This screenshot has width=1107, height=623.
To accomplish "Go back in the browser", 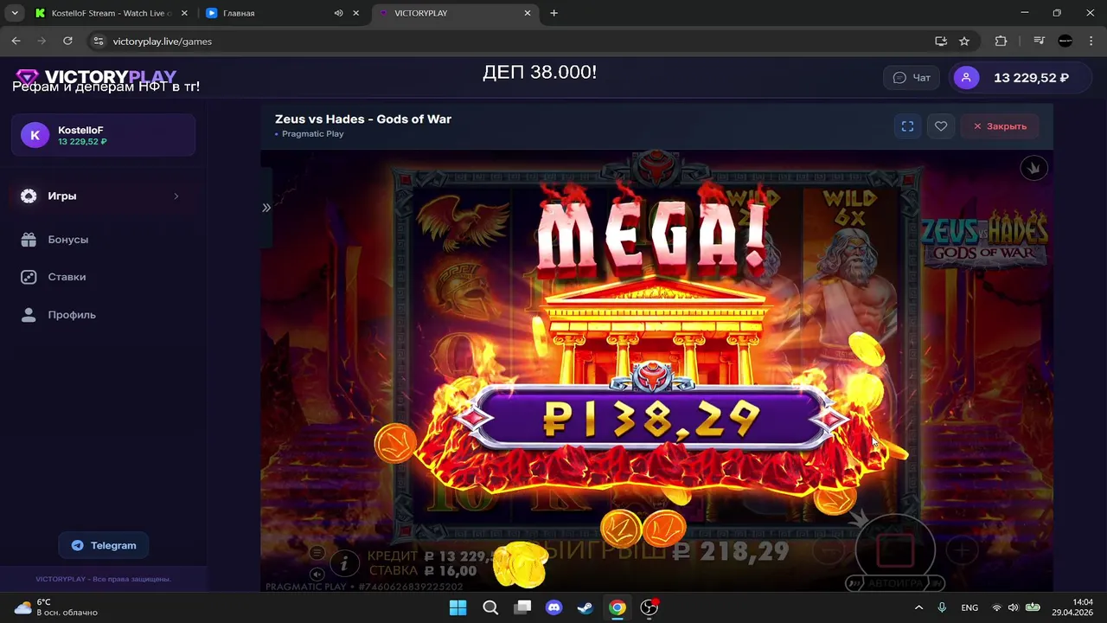I will pos(16,41).
